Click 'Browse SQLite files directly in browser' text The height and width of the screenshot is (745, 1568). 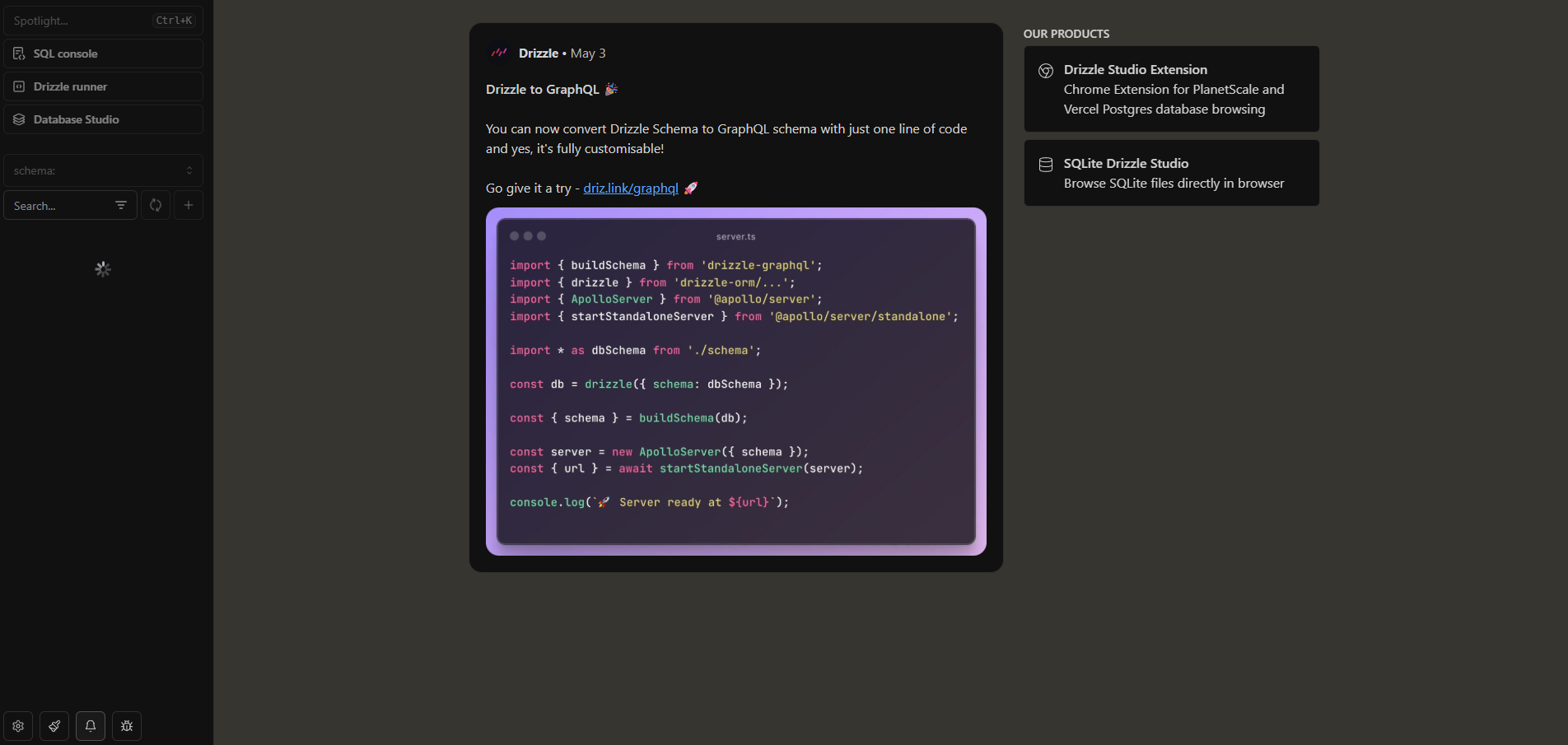click(x=1174, y=183)
